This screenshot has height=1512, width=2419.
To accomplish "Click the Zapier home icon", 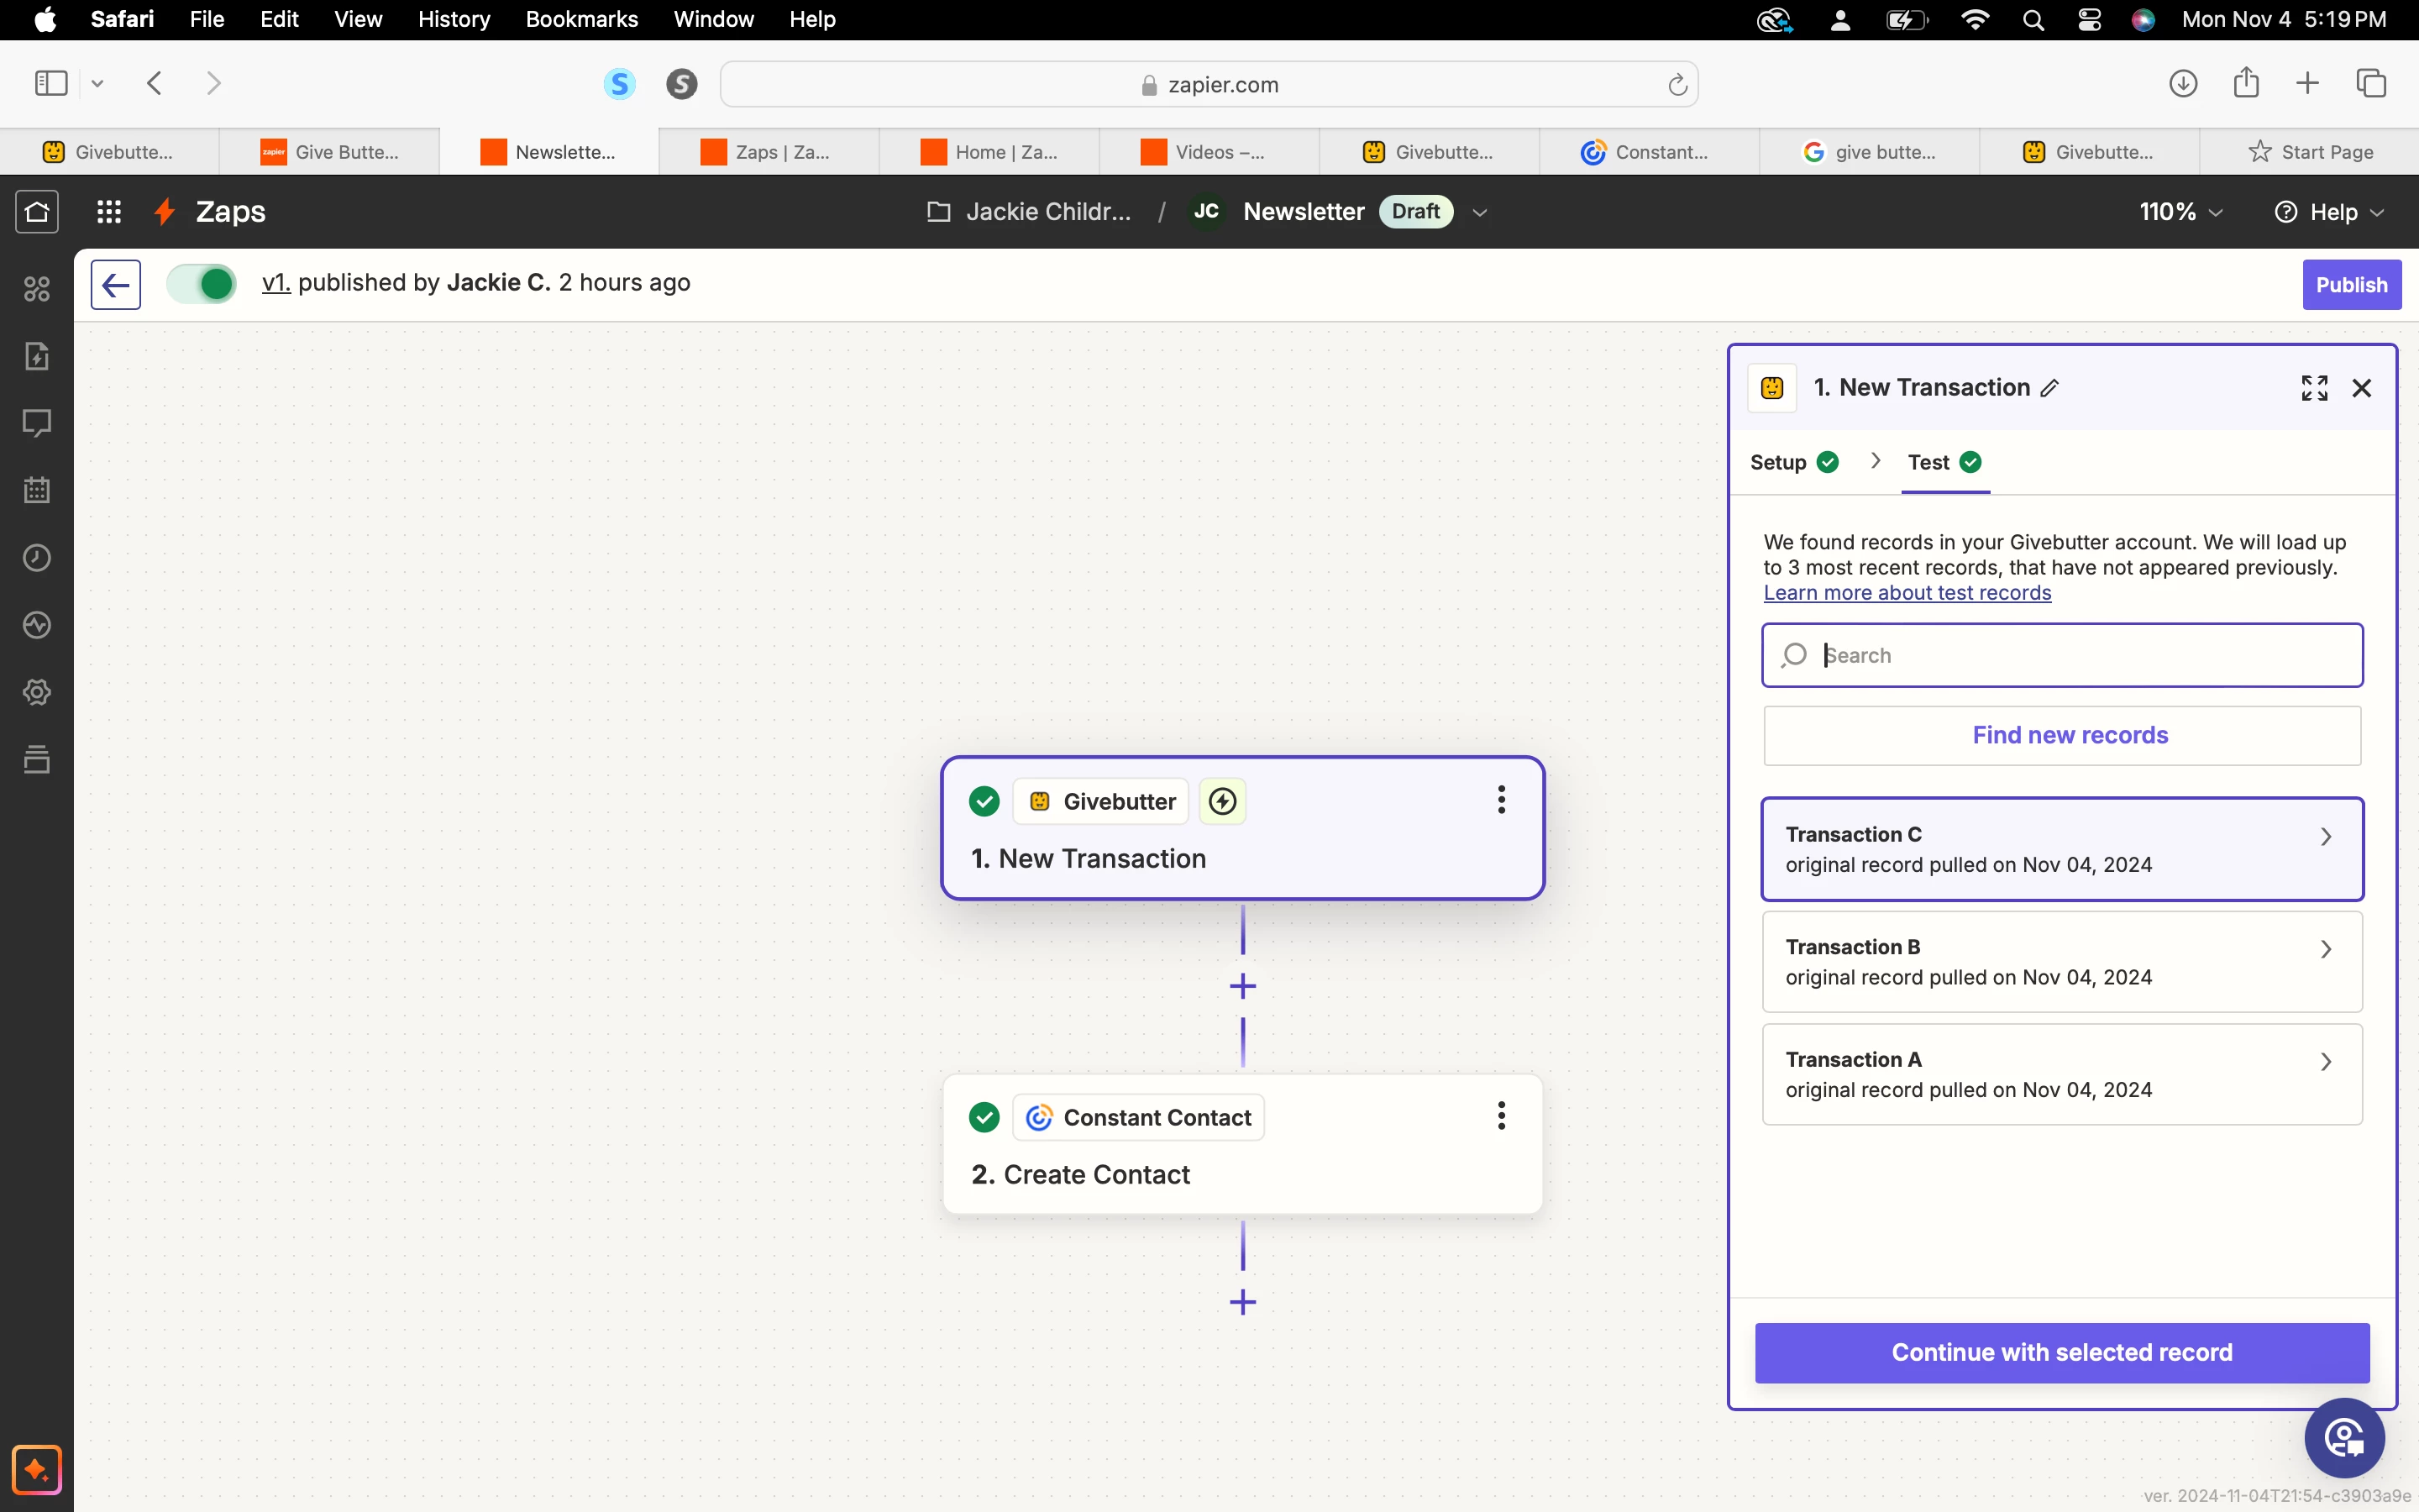I will coord(37,212).
